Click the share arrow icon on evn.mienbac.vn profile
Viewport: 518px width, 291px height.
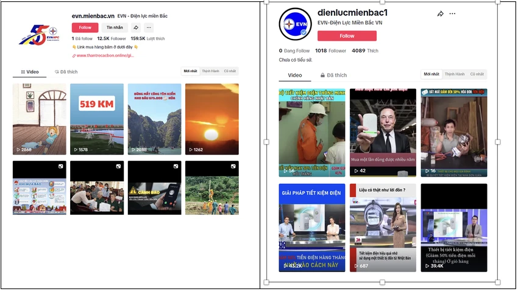point(136,28)
